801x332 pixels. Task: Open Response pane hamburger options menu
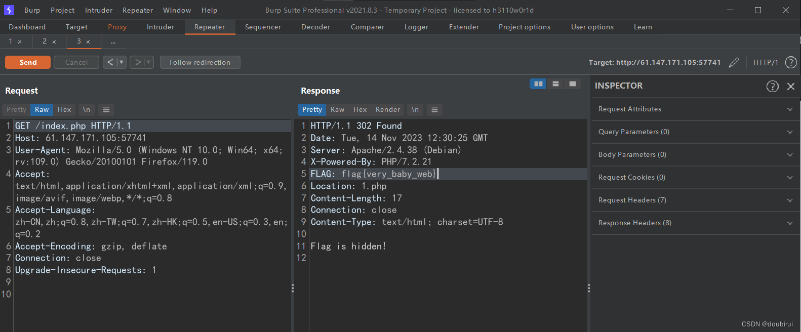coord(434,109)
